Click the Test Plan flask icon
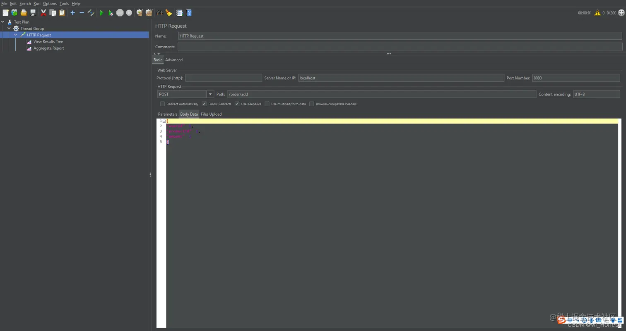Image resolution: width=626 pixels, height=331 pixels. [10, 22]
